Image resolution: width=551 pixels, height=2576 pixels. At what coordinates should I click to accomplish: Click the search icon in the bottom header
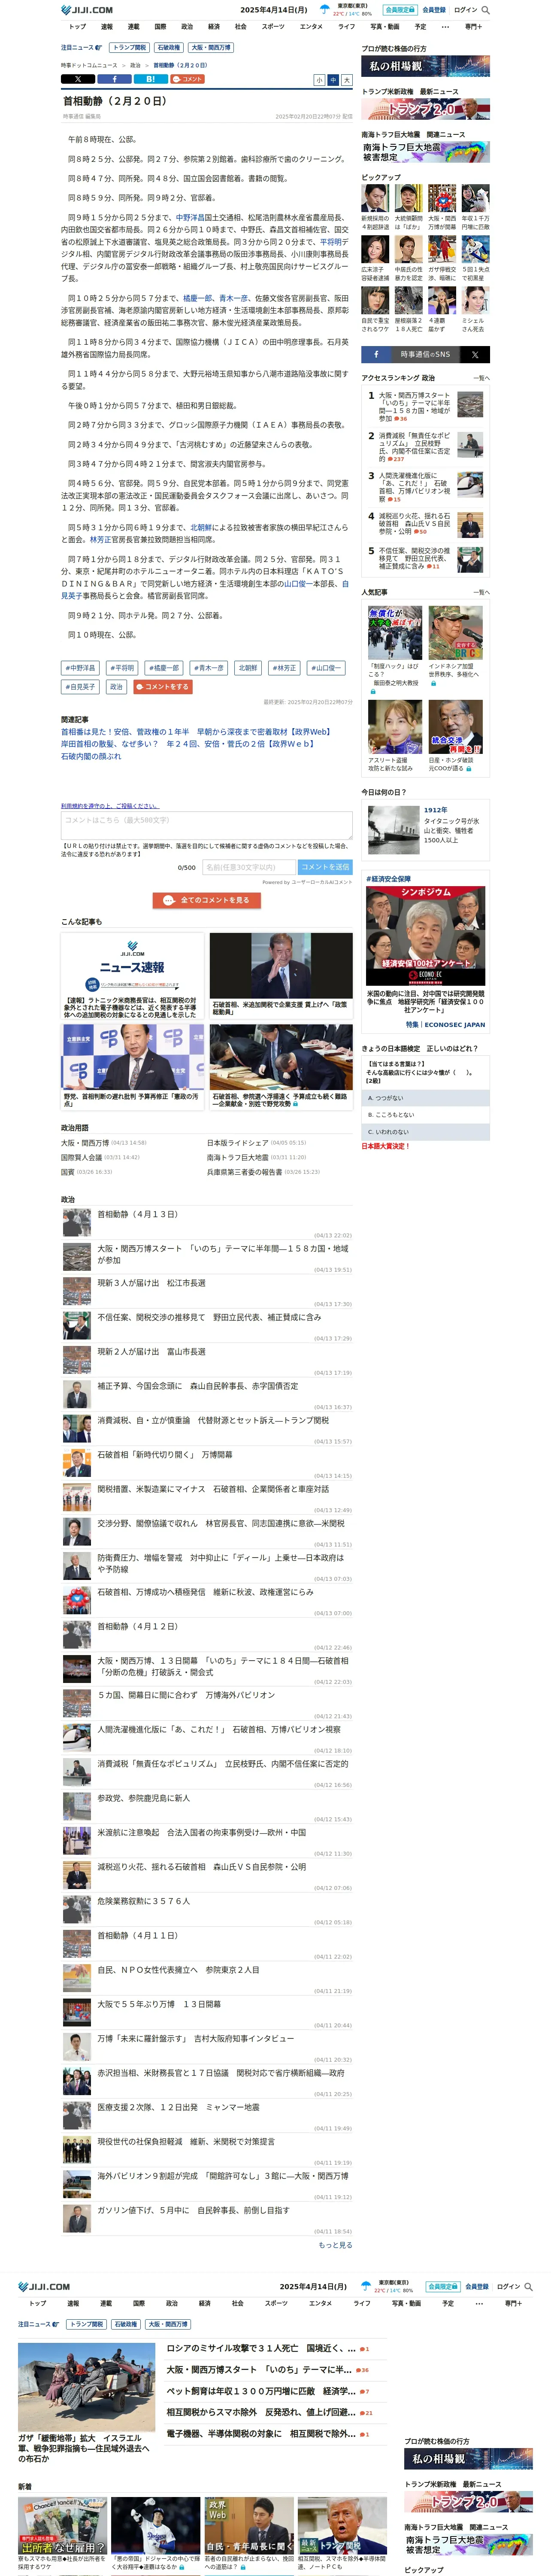pos(528,2286)
